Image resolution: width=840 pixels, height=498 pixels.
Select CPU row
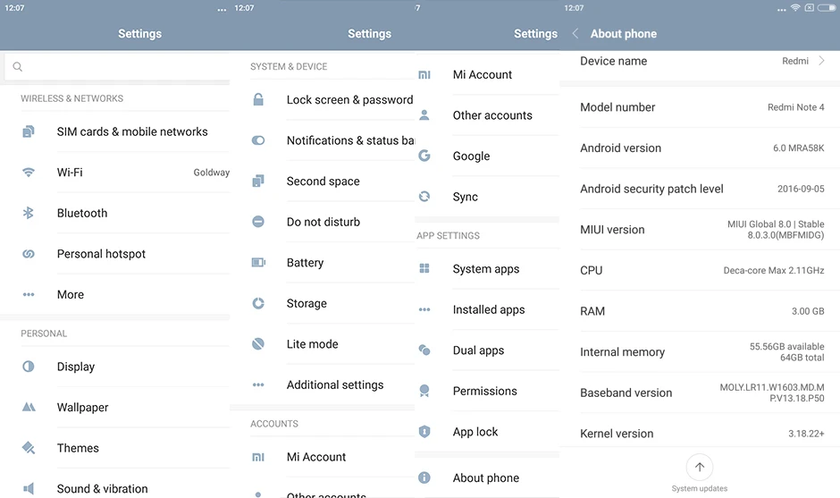[x=700, y=270]
